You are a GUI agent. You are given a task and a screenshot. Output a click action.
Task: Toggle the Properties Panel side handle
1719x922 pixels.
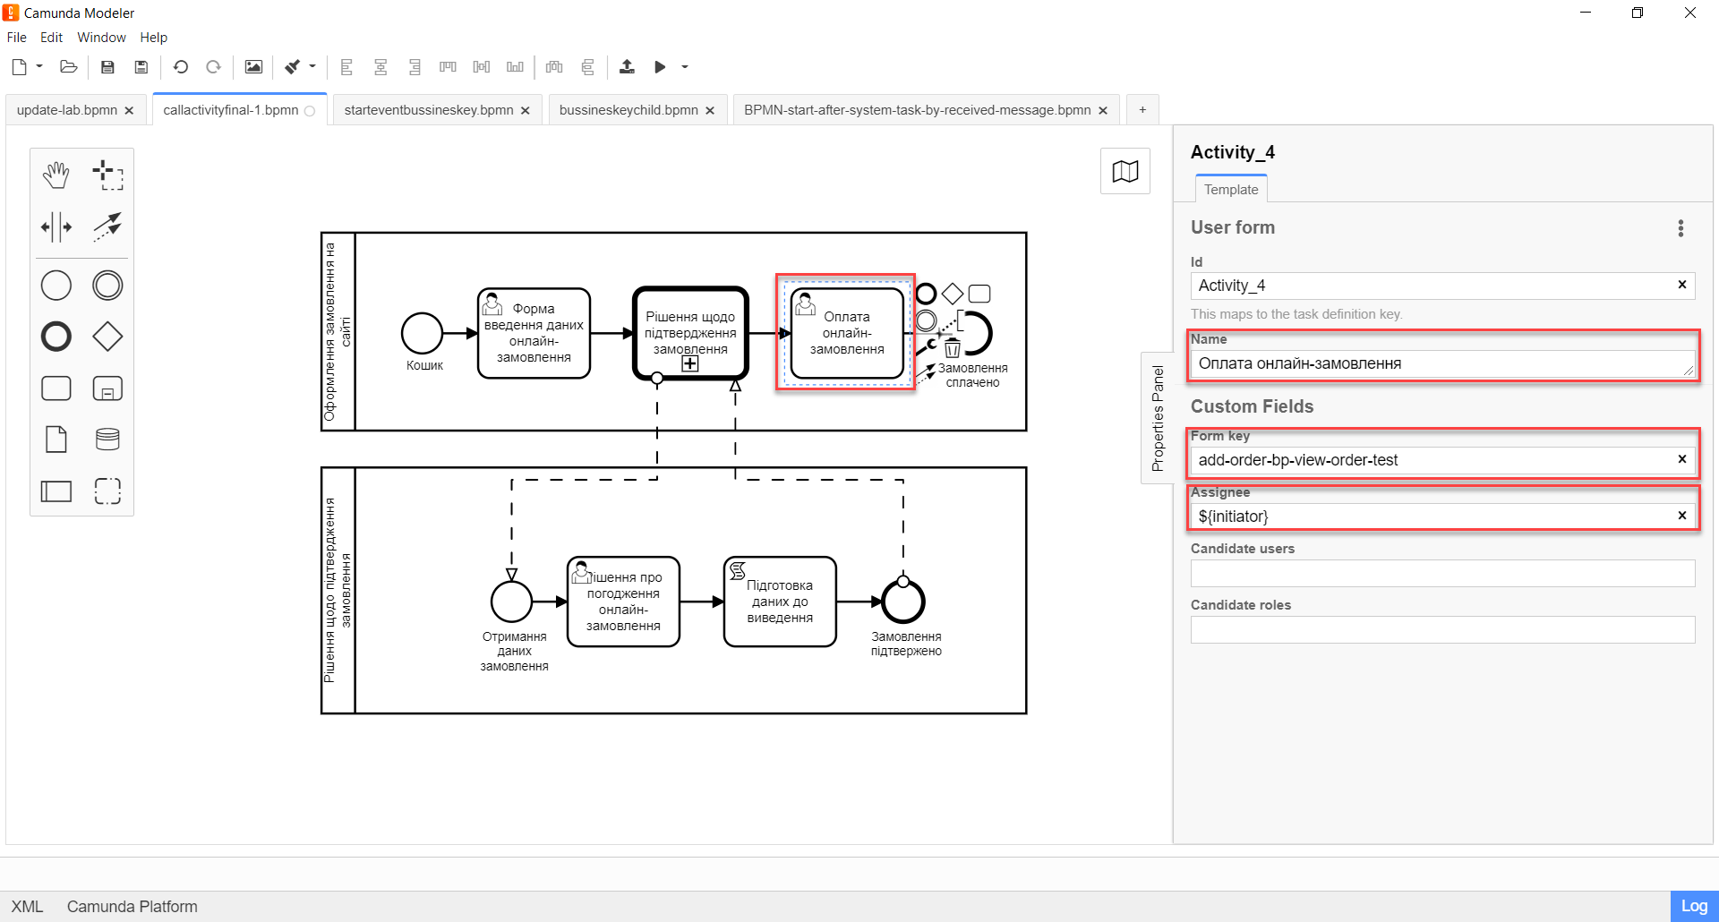pos(1157,419)
